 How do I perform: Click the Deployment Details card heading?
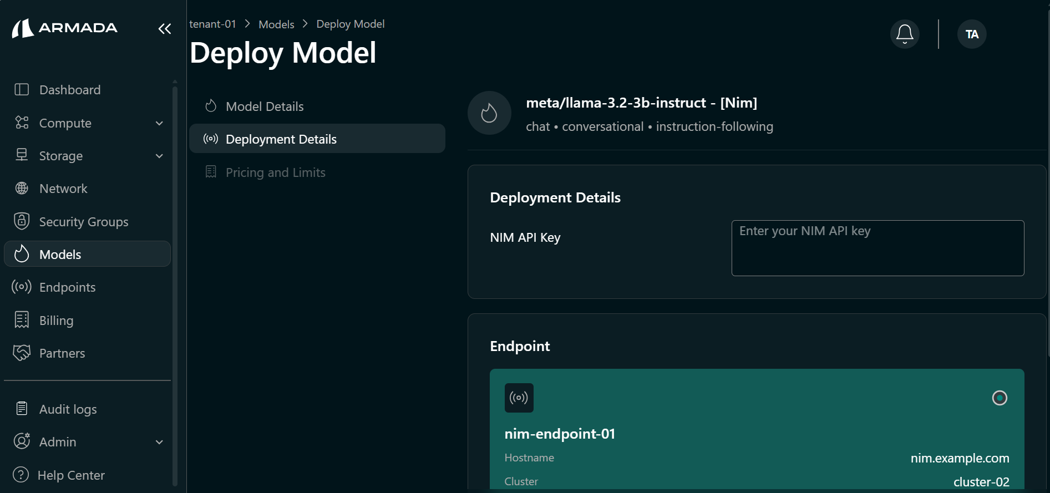(555, 197)
